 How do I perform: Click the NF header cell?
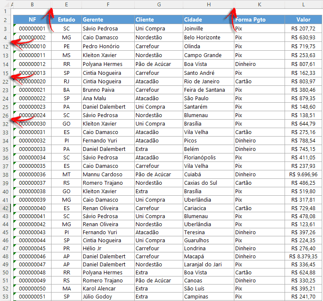(x=33, y=19)
